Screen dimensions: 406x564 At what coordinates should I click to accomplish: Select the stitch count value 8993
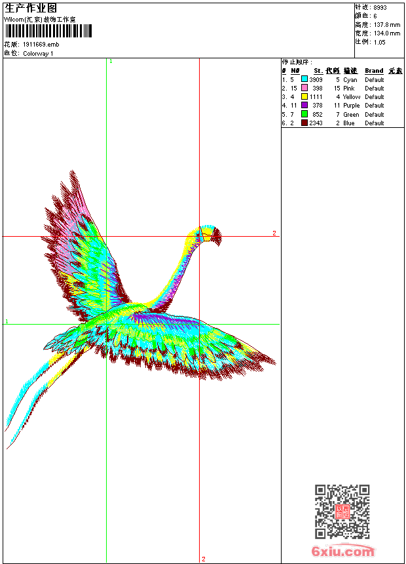(380, 8)
